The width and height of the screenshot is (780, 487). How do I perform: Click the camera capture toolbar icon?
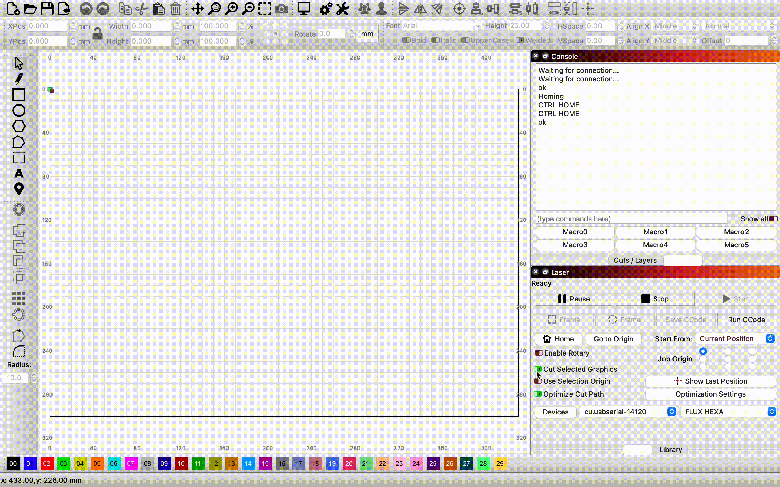[x=281, y=9]
